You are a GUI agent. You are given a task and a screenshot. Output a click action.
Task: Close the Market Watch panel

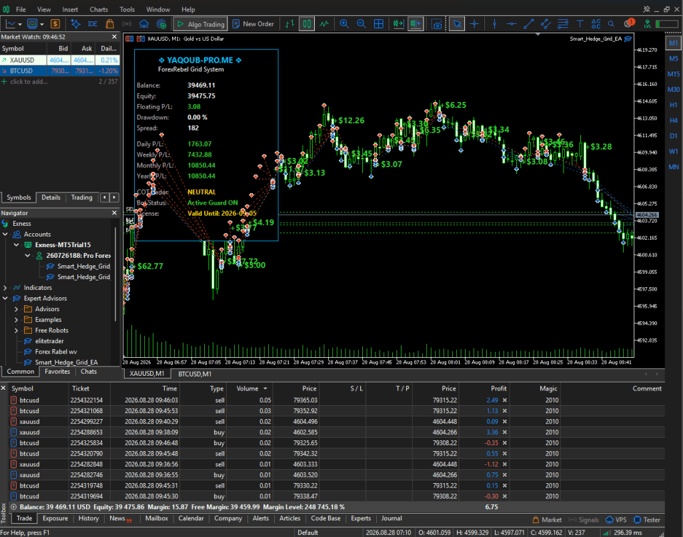pyautogui.click(x=115, y=37)
